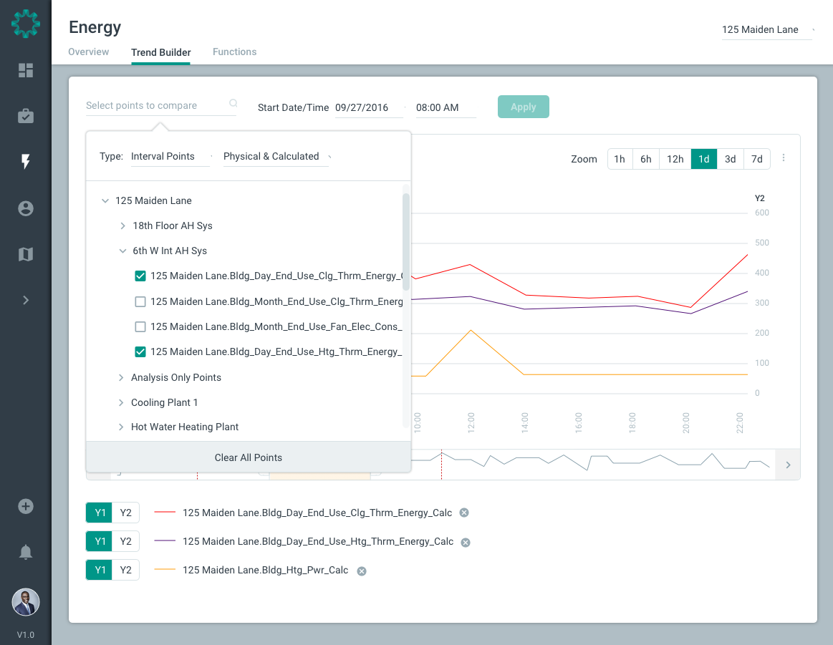Check the Bldg_Month_End_Use_Clg_Thrm point checkbox
Viewport: 833px width, 645px height.
(140, 301)
